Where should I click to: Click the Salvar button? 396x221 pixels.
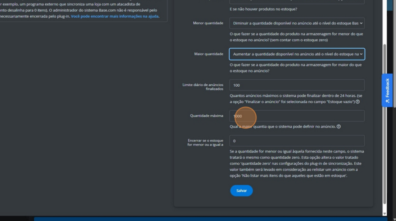(241, 191)
